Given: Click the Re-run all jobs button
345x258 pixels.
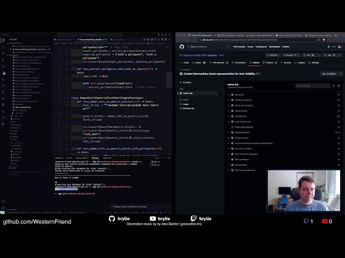Looking at the screenshot, I should point(328,74).
